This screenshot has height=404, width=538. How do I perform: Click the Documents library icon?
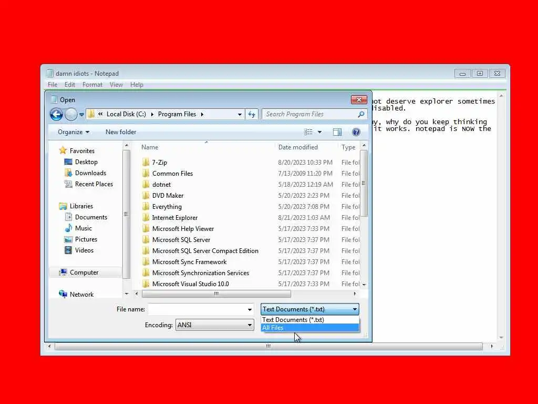68,217
